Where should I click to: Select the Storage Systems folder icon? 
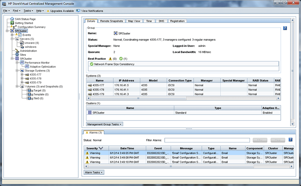point(22,71)
